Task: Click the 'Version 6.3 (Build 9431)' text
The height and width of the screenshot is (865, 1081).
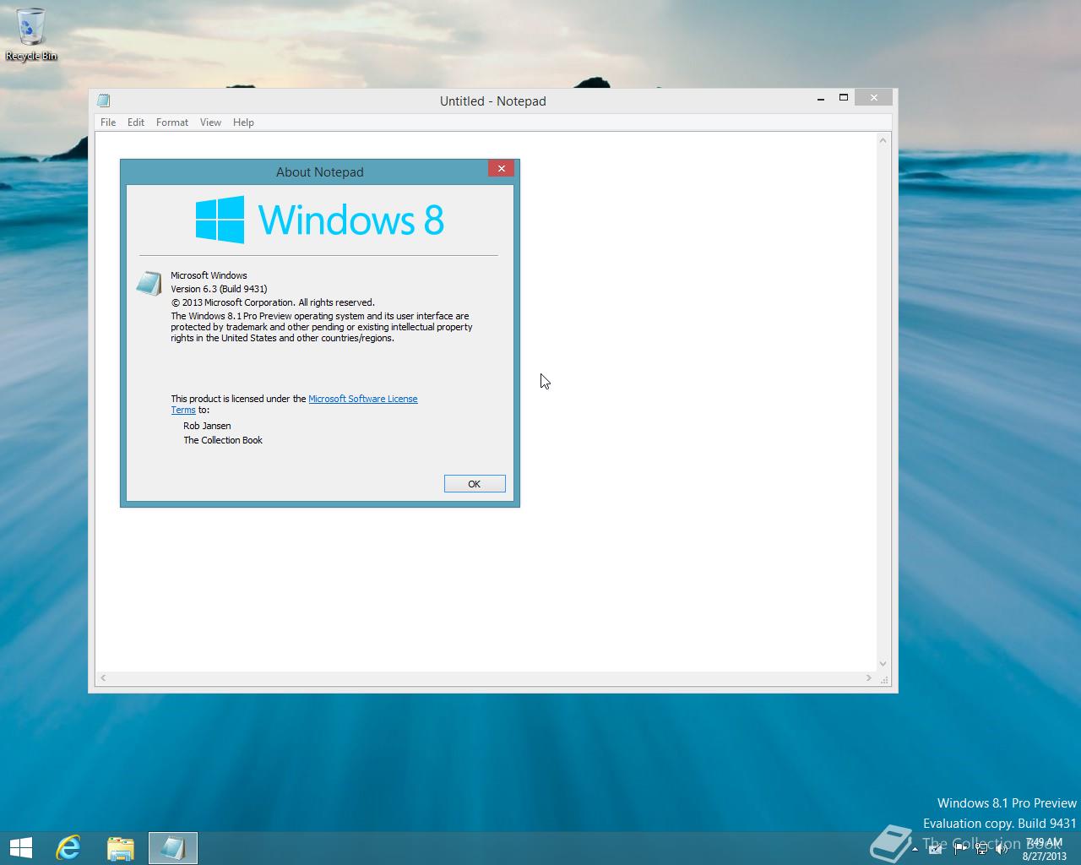Action: pyautogui.click(x=219, y=289)
